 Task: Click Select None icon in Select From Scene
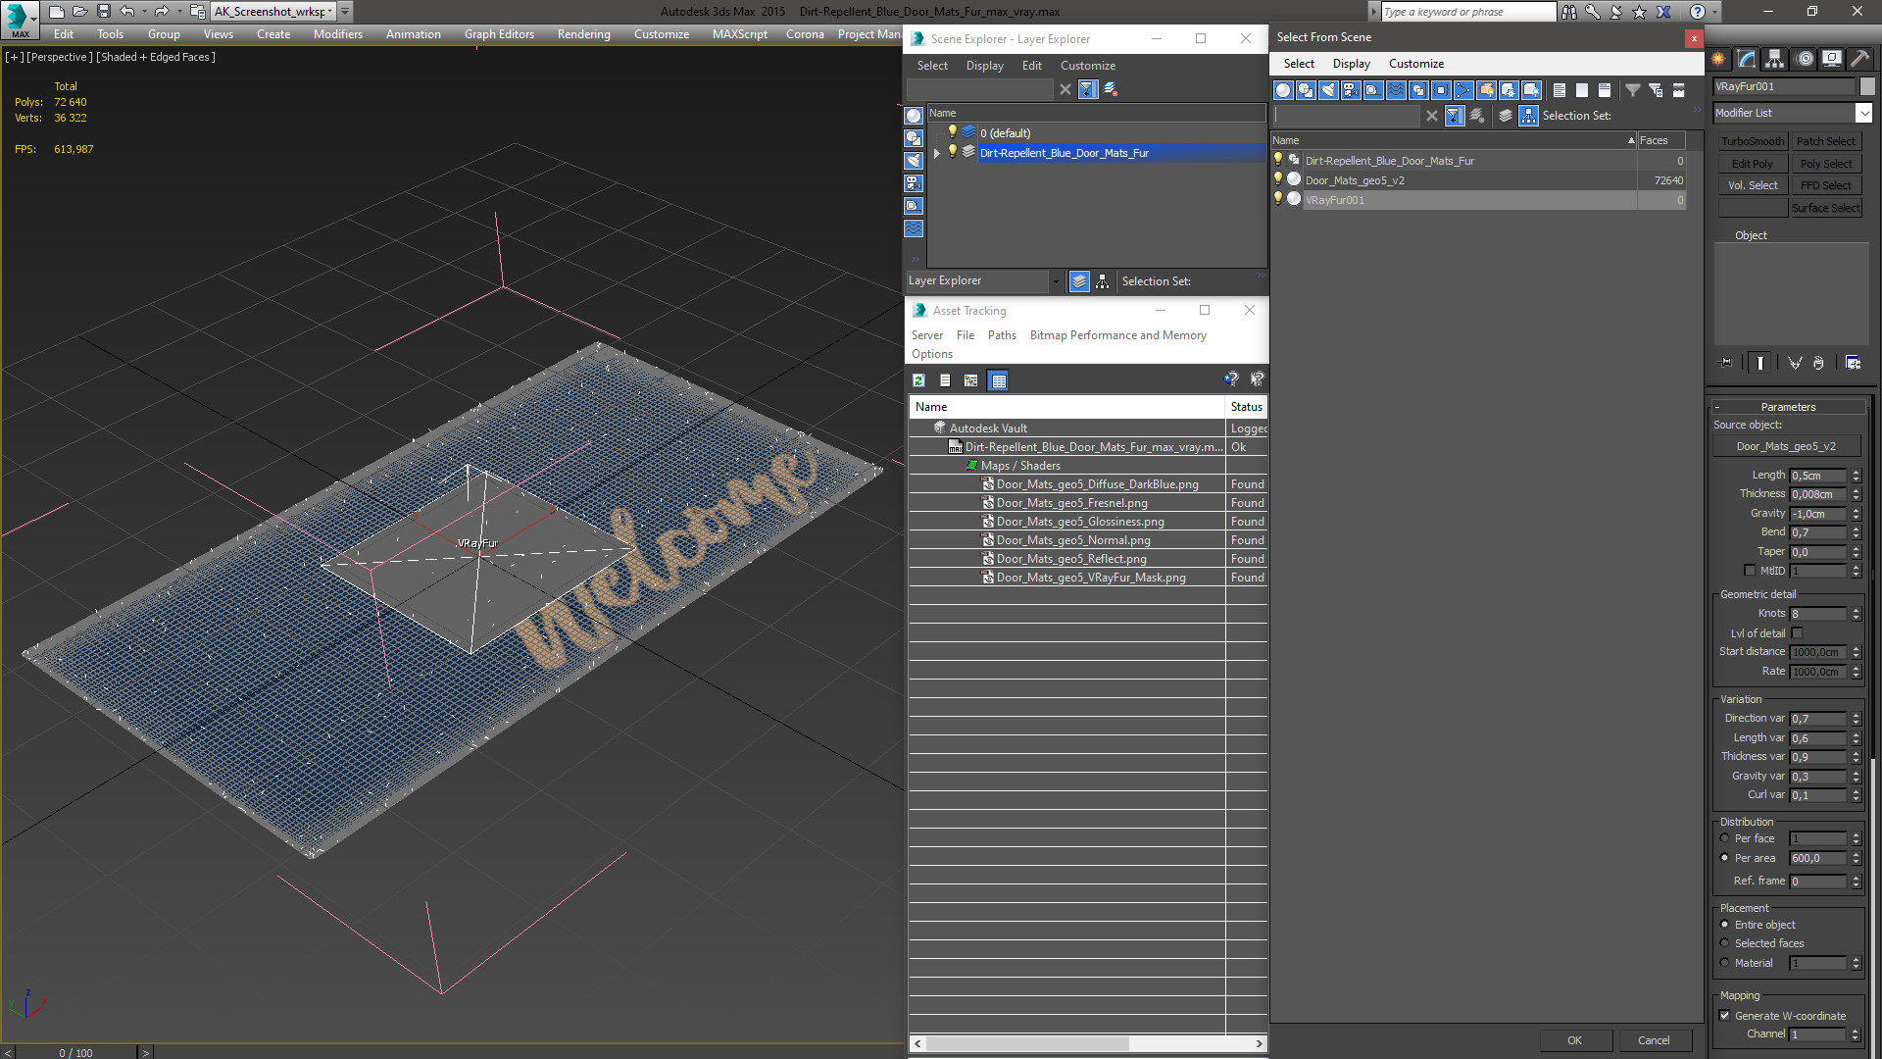(1582, 90)
